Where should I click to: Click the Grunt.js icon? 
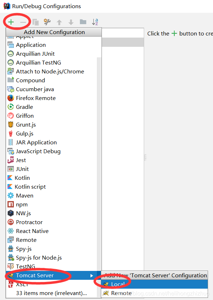coord(11,124)
